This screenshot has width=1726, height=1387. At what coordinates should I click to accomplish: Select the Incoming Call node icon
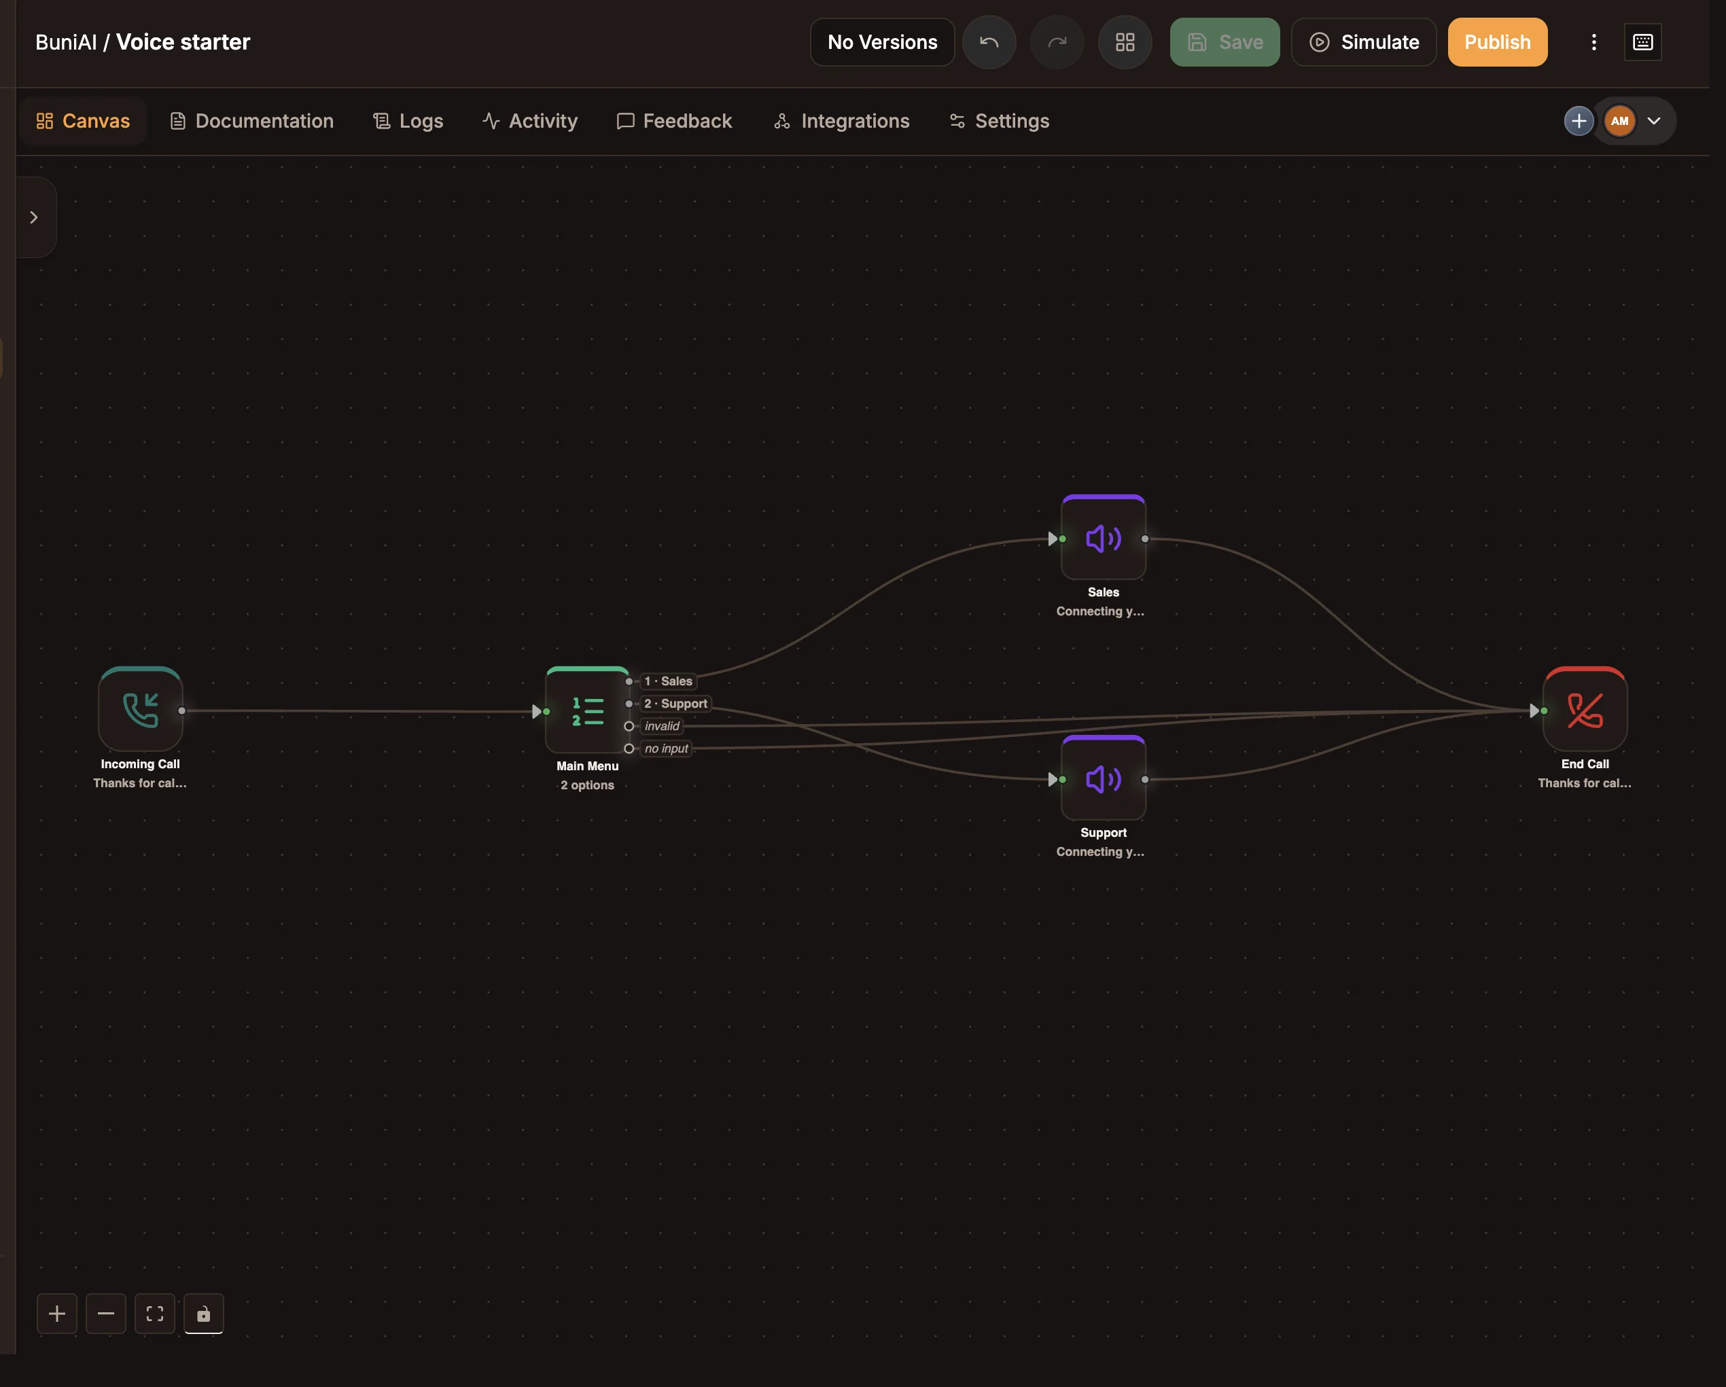tap(140, 709)
